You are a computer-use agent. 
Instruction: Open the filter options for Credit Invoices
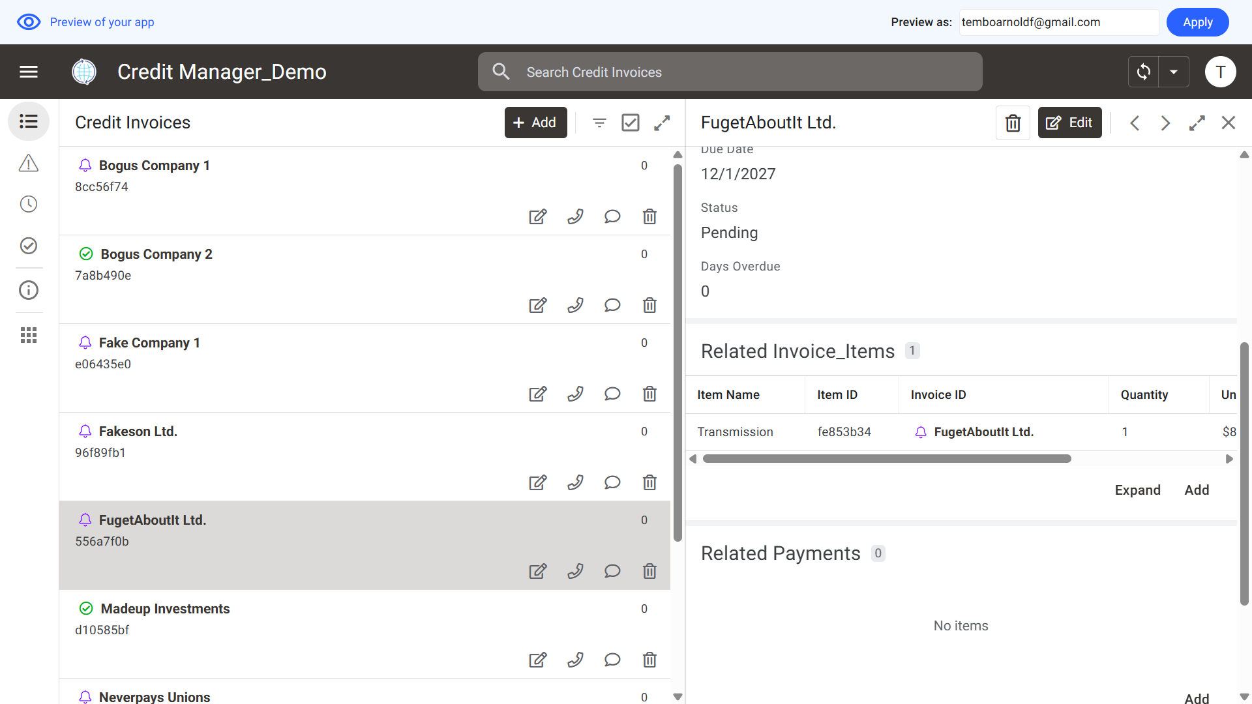click(599, 123)
